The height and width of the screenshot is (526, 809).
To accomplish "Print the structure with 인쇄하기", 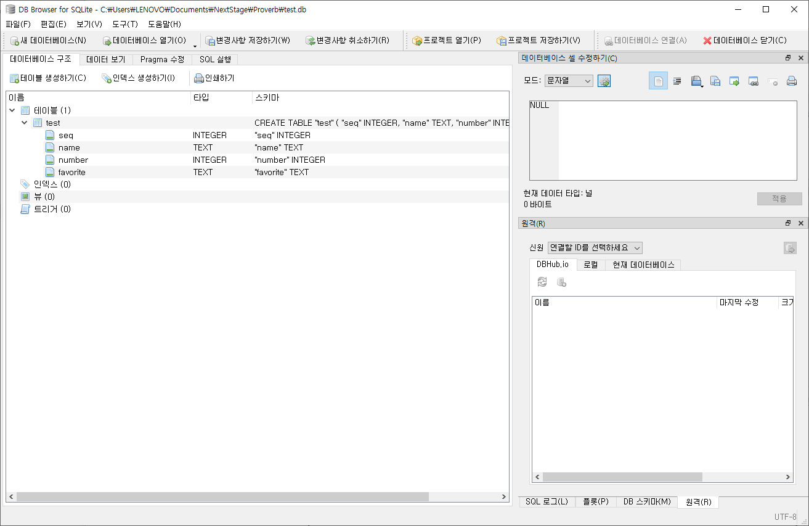I will click(x=214, y=78).
